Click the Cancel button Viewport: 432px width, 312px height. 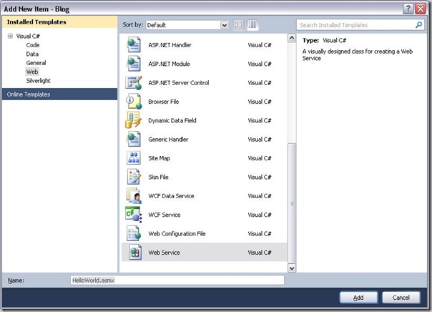(x=401, y=298)
